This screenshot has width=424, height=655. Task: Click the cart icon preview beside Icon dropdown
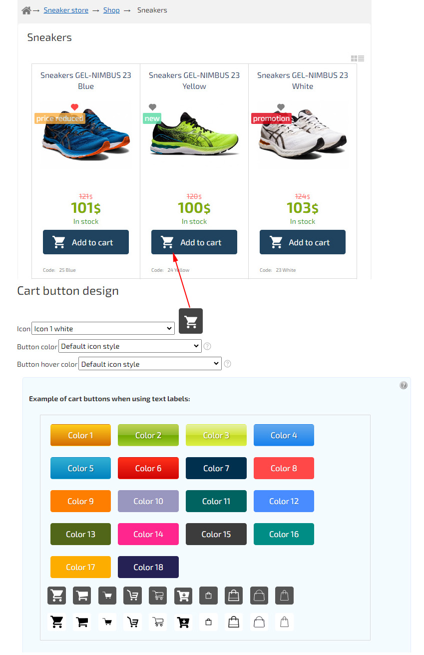(191, 321)
